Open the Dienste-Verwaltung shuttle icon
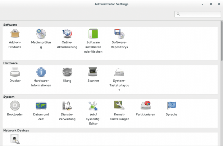Image resolution: width=223 pixels, height=146 pixels. [67, 106]
